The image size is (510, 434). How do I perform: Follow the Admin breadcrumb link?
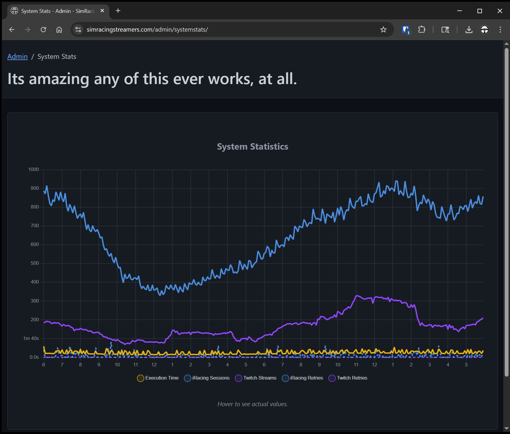[x=17, y=57]
